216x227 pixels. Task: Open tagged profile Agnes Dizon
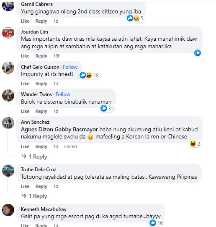pyautogui.click(x=37, y=129)
